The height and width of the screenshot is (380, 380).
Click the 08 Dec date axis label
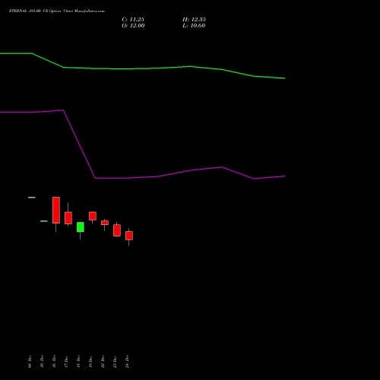point(30,362)
